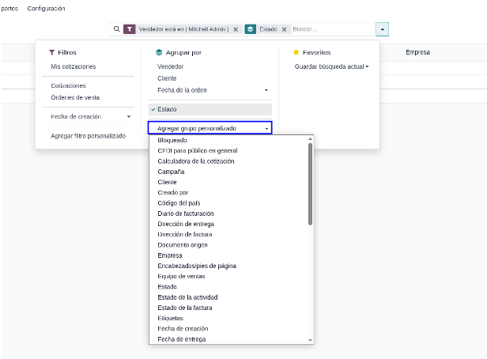Choose Fecha de creación in custom list
The height and width of the screenshot is (359, 487).
(x=228, y=329)
